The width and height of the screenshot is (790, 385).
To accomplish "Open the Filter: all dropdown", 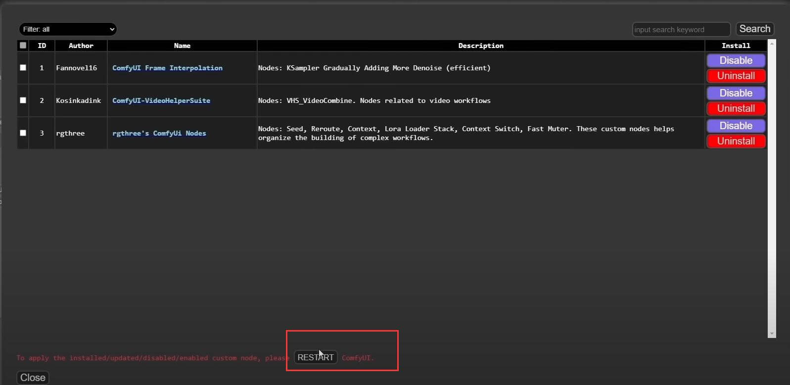I will pos(68,29).
